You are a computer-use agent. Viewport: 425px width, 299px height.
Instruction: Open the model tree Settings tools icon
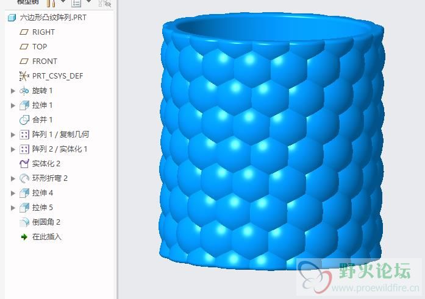[51, 3]
